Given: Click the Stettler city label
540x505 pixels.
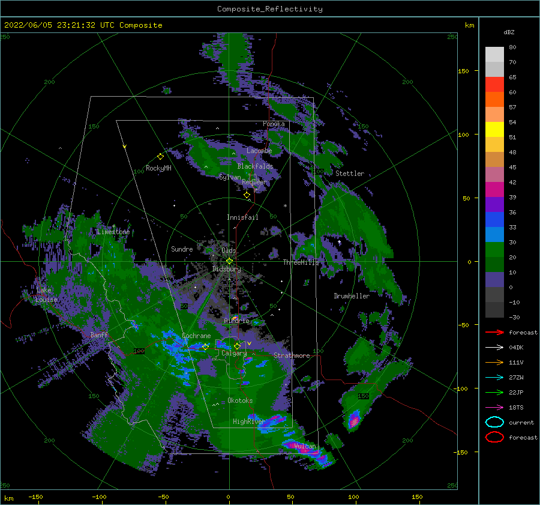Looking at the screenshot, I should [x=350, y=174].
